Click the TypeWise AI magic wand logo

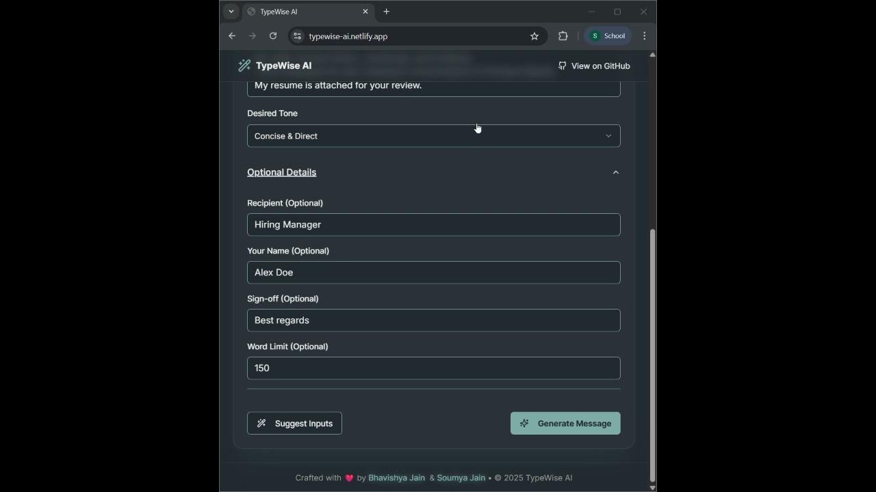[244, 66]
